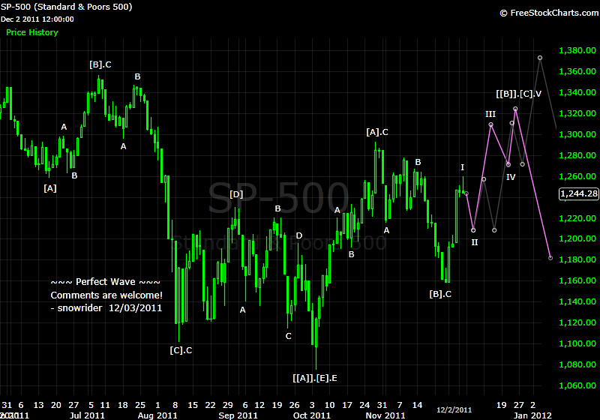Image resolution: width=600 pixels, height=420 pixels.
Task: Select the 1,380.00 price axis label
Action: pyautogui.click(x=577, y=50)
